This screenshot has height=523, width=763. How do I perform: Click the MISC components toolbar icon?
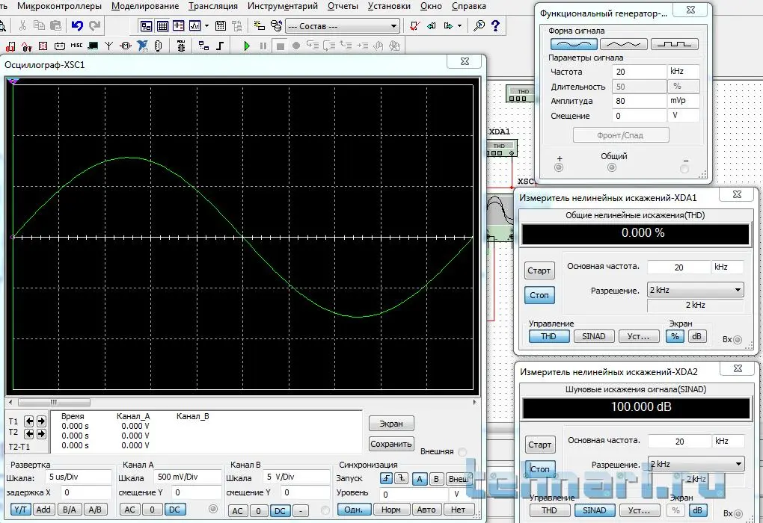coord(76,46)
